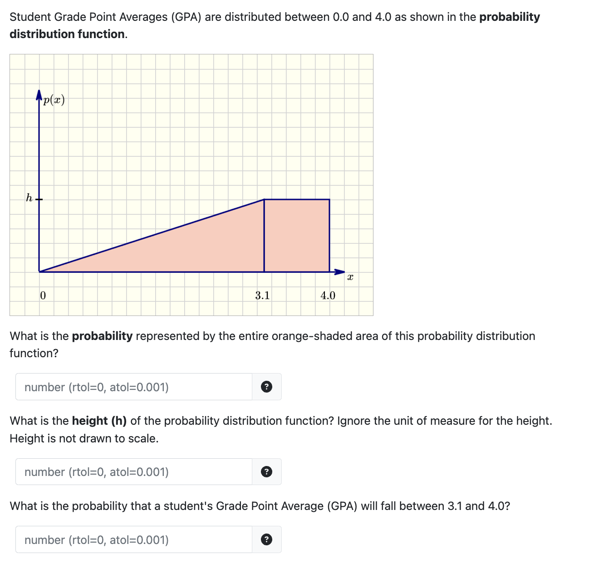The image size is (589, 563).
Task: Click the vertical line drawn at x equals 3.1
Action: point(263,236)
